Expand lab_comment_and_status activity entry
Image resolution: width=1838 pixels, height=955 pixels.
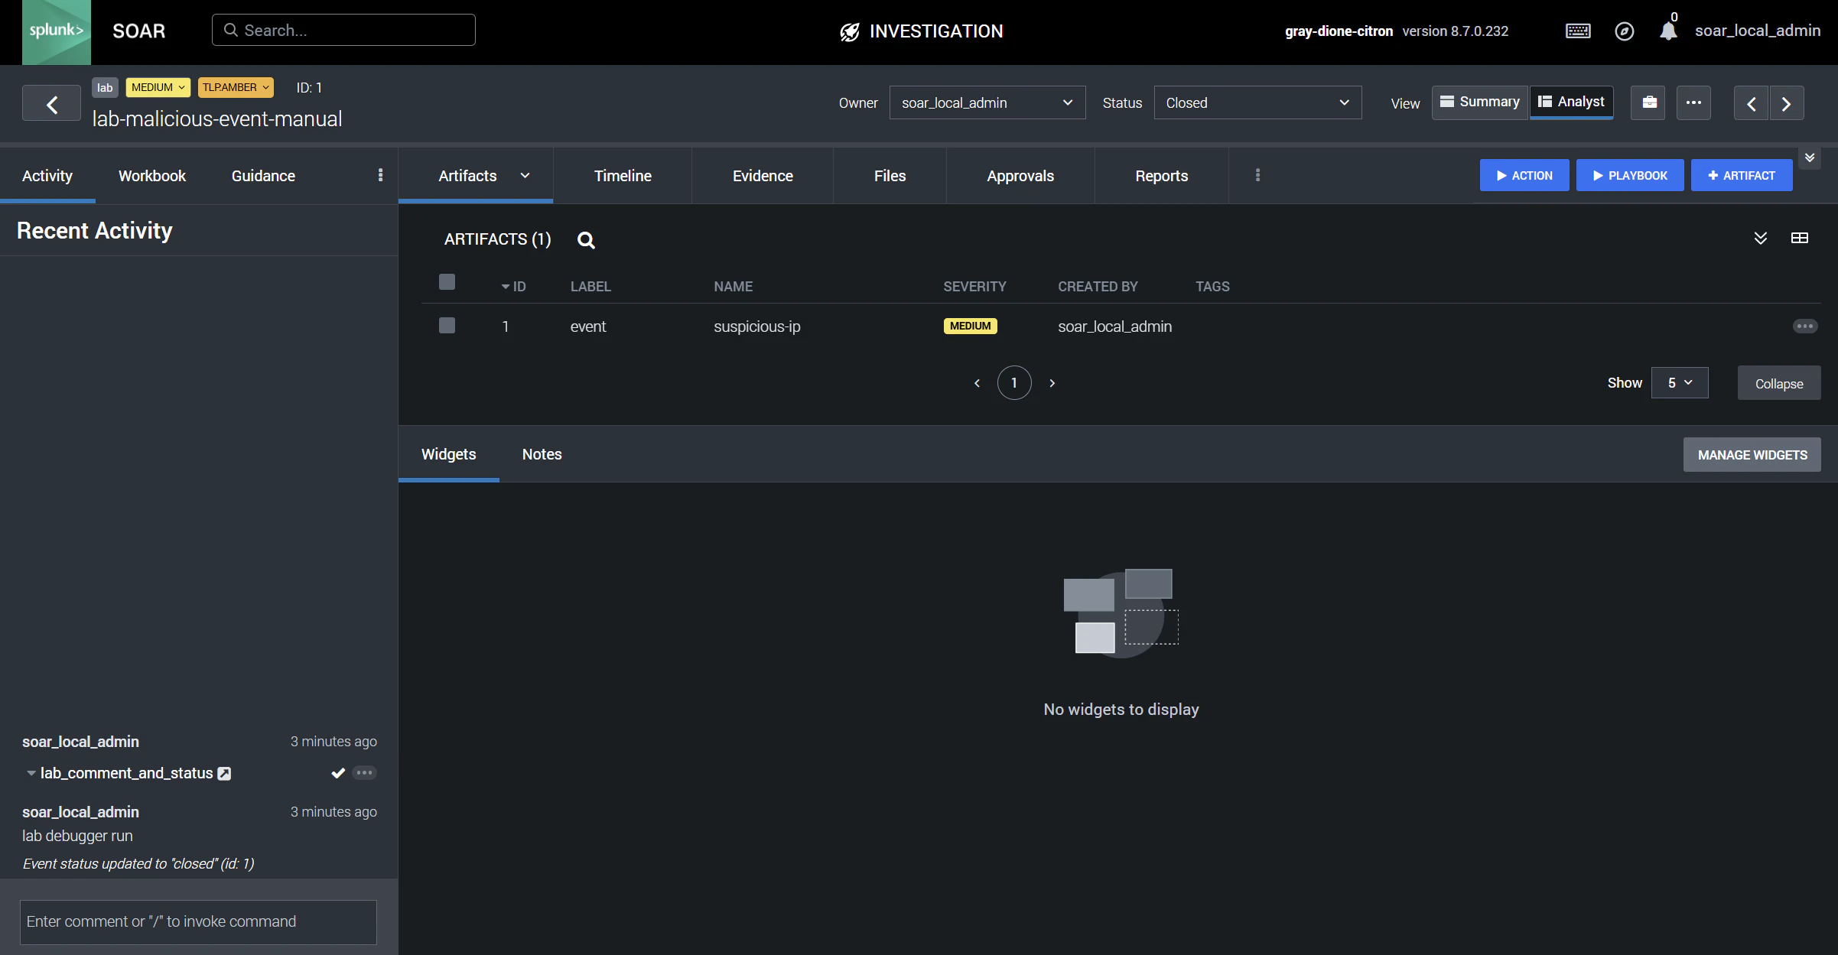pyautogui.click(x=31, y=773)
